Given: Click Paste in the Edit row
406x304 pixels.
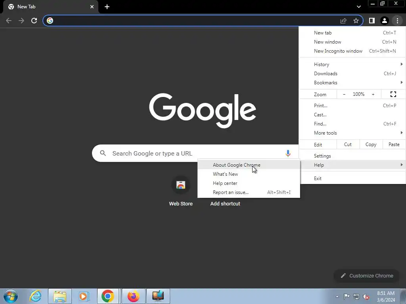Looking at the screenshot, I should tap(394, 144).
